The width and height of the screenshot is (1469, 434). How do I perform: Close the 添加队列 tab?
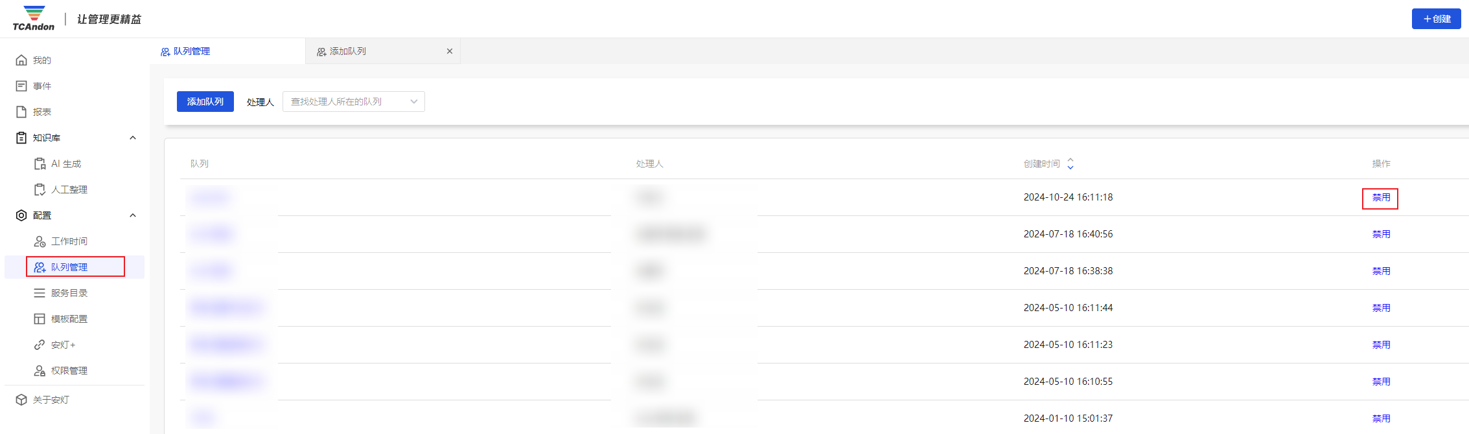450,51
